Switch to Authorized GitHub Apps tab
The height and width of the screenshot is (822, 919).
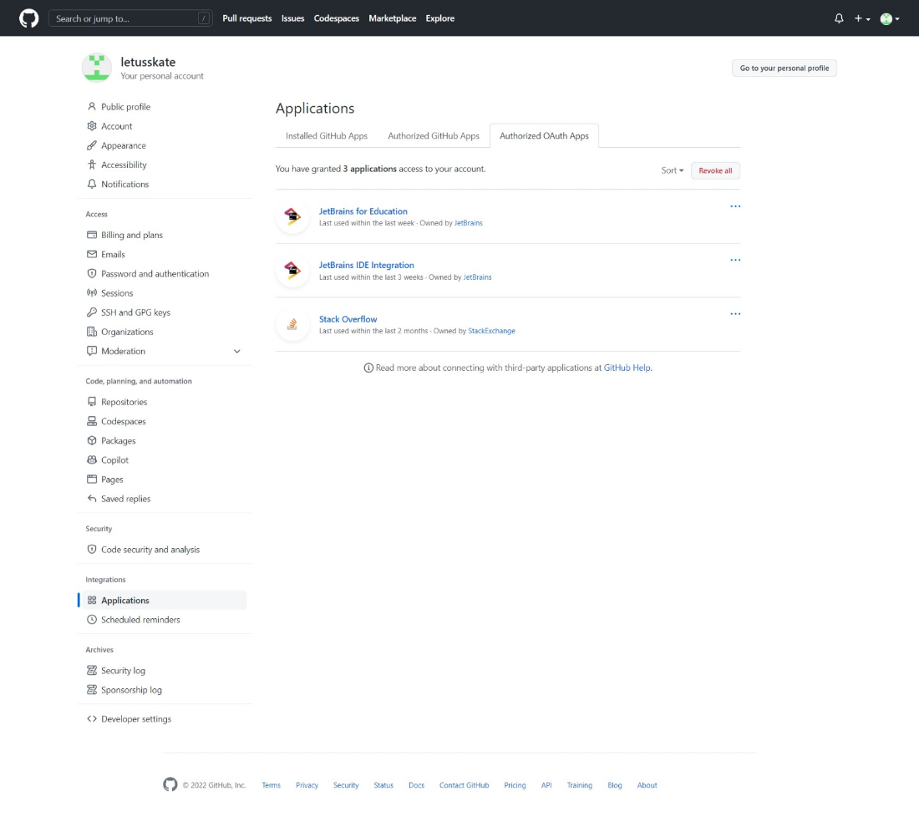[433, 136]
